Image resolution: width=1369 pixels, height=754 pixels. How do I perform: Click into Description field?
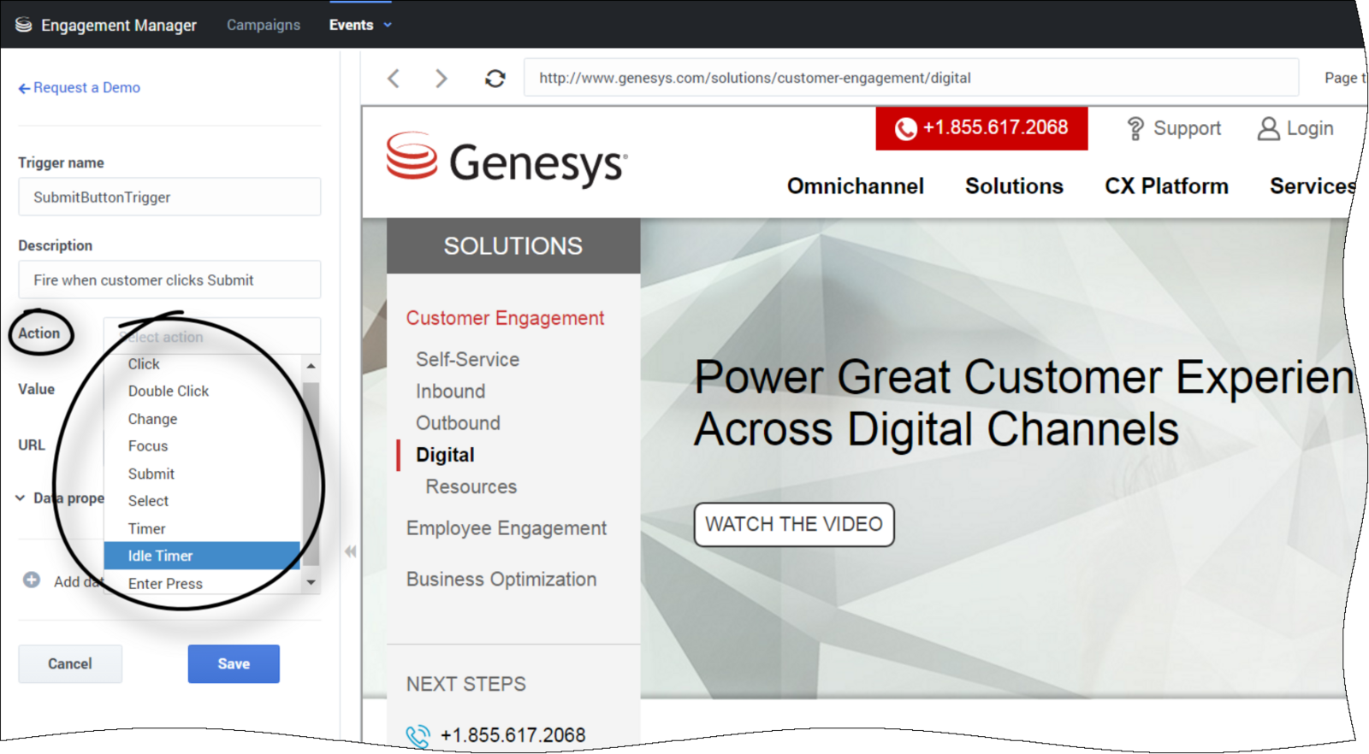pyautogui.click(x=169, y=280)
